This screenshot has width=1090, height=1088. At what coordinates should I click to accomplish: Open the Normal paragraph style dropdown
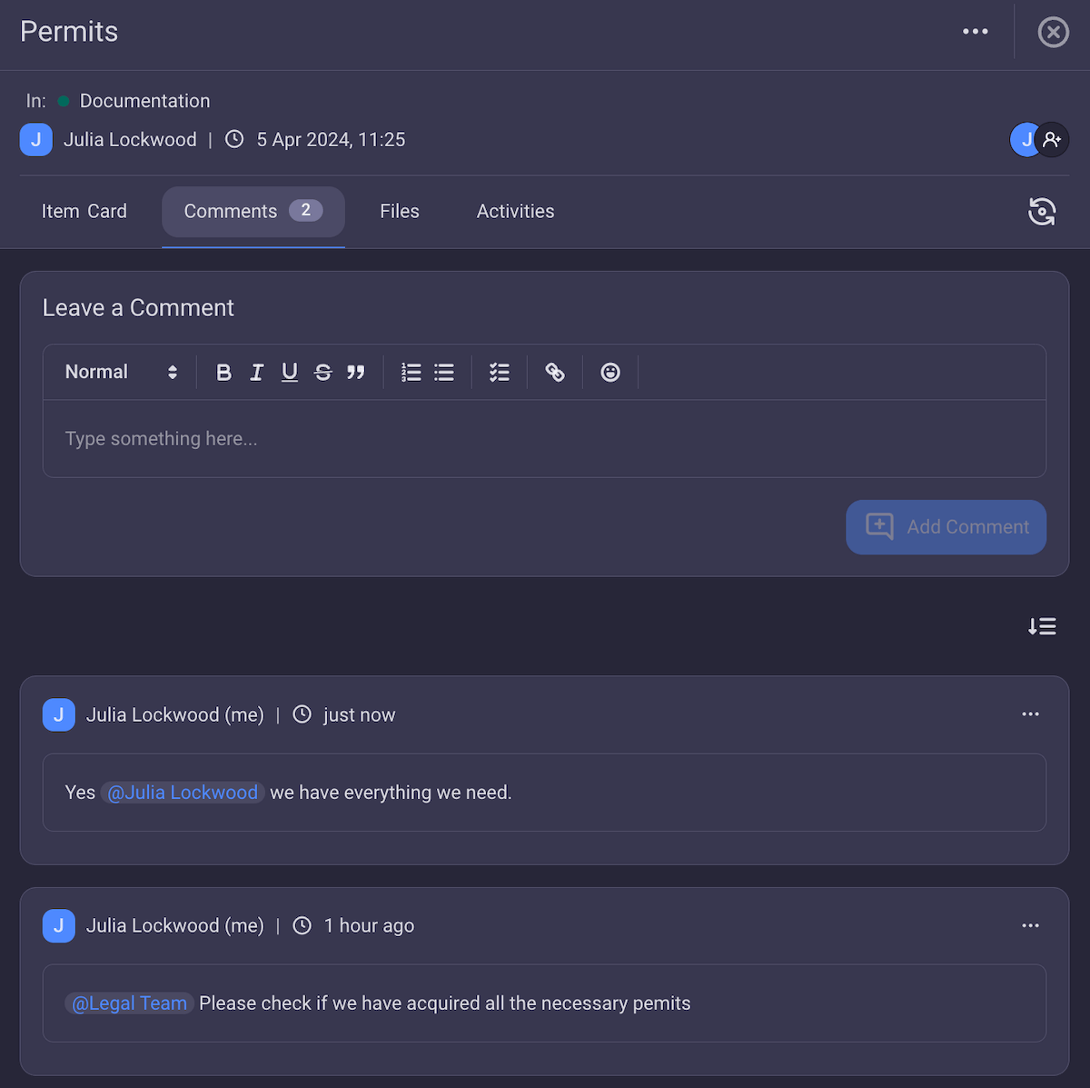118,372
